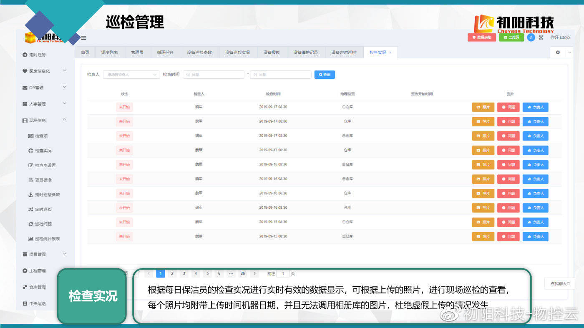Image resolution: width=584 pixels, height=328 pixels.
Task: Go to page 6 in pagination
Action: [x=219, y=273]
